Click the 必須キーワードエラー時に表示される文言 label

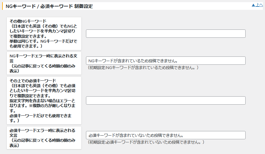click(x=42, y=130)
